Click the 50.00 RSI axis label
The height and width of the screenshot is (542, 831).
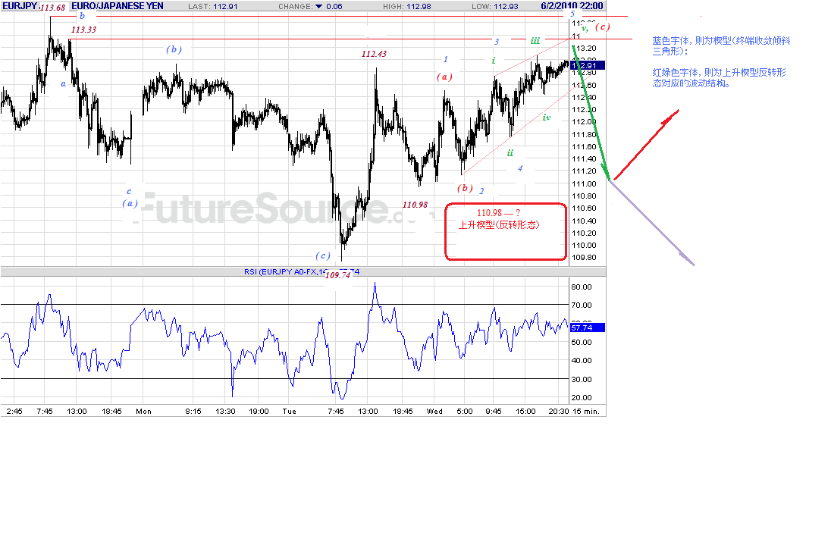click(x=582, y=343)
